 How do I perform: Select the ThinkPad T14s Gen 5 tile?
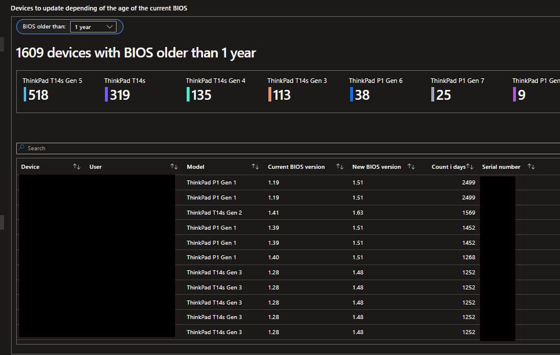(x=53, y=90)
